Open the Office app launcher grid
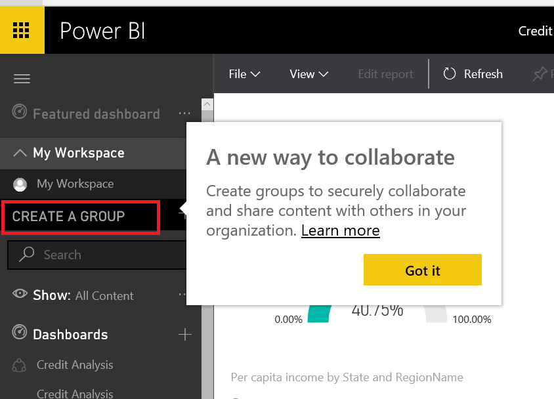This screenshot has height=399, width=554. (22, 30)
